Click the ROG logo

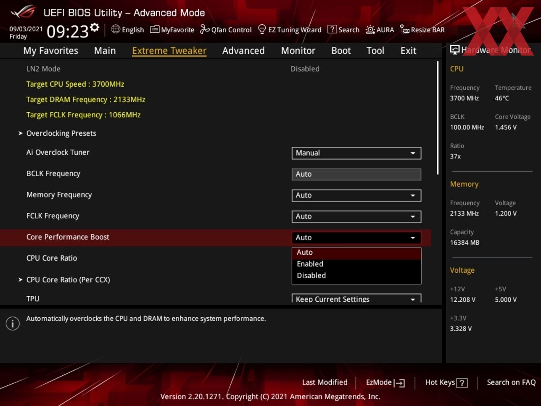(23, 12)
